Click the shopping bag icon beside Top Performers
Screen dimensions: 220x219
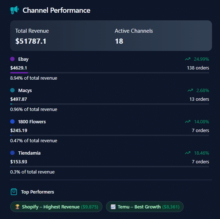[x=14, y=192]
